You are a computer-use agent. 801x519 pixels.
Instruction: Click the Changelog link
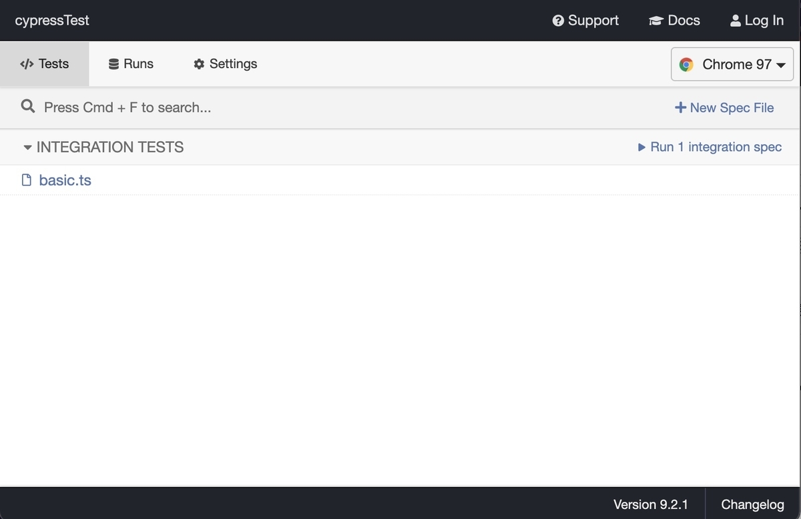point(752,504)
